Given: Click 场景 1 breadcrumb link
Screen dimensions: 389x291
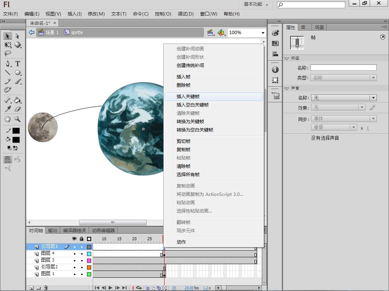Looking at the screenshot, I should [52, 33].
